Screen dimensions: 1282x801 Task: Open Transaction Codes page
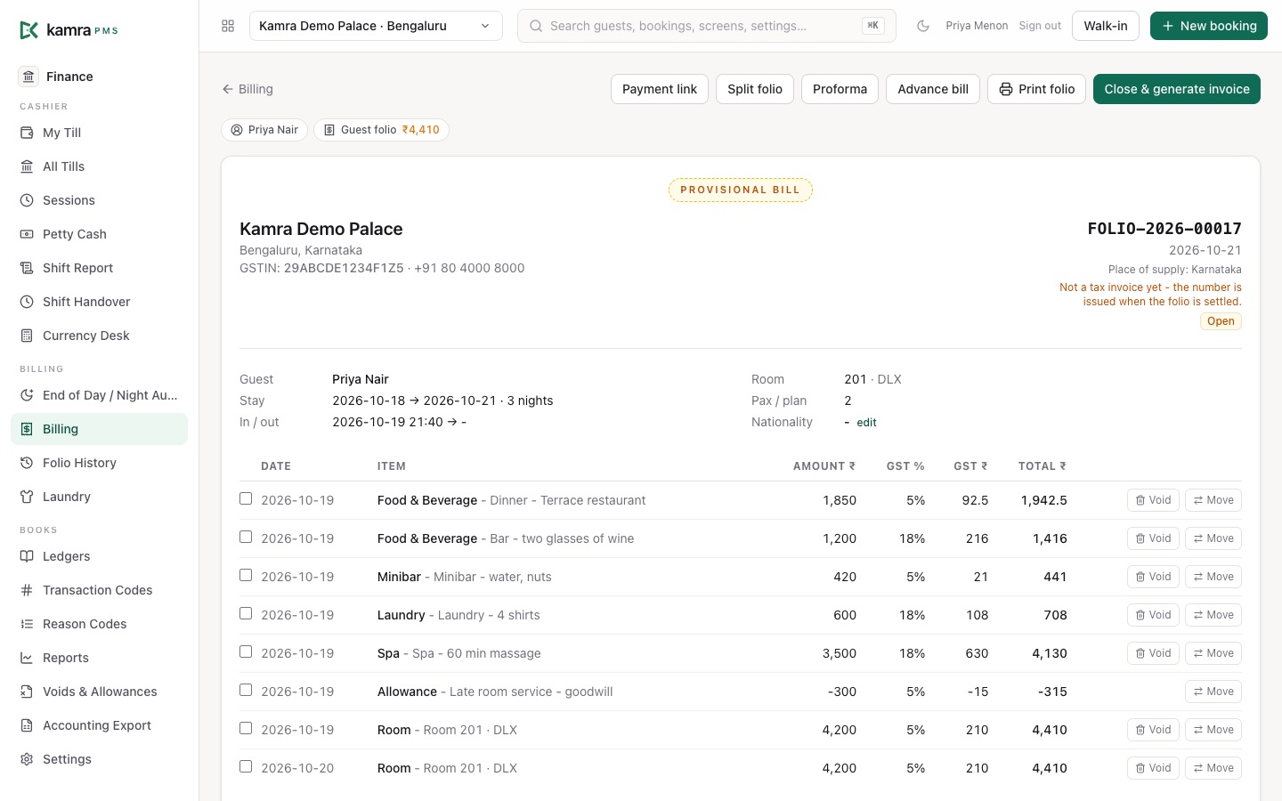(99, 590)
